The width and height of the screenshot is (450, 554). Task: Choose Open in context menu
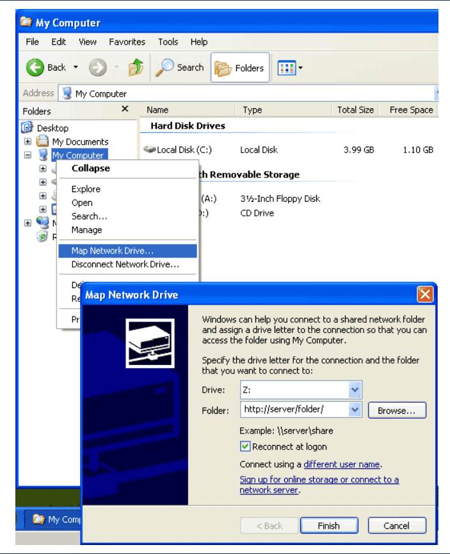click(127, 203)
